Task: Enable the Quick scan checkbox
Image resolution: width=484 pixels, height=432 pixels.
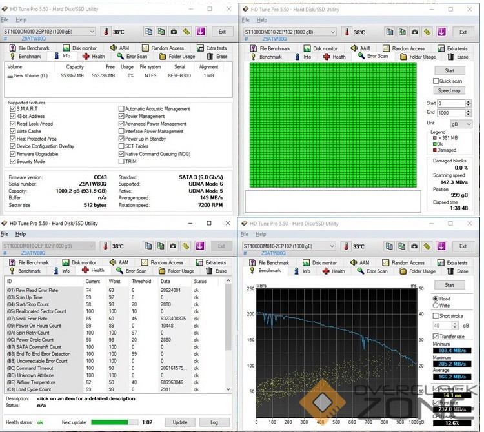Action: 436,81
